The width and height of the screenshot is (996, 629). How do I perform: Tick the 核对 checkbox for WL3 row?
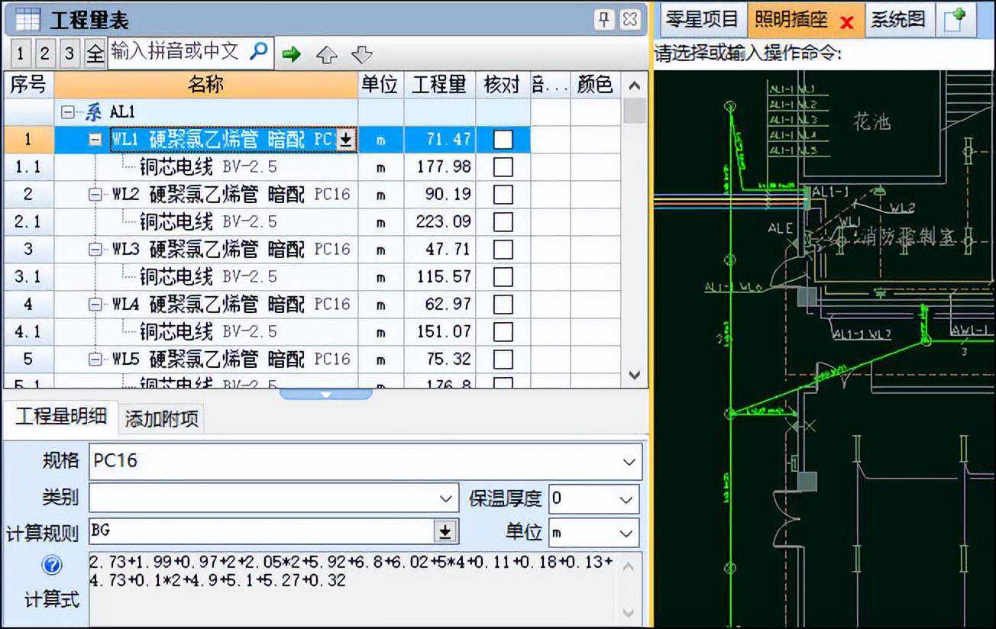click(503, 250)
